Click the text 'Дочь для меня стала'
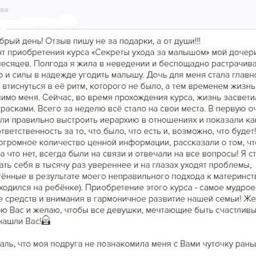This screenshot has width=256, height=256. pyautogui.click(x=186, y=75)
